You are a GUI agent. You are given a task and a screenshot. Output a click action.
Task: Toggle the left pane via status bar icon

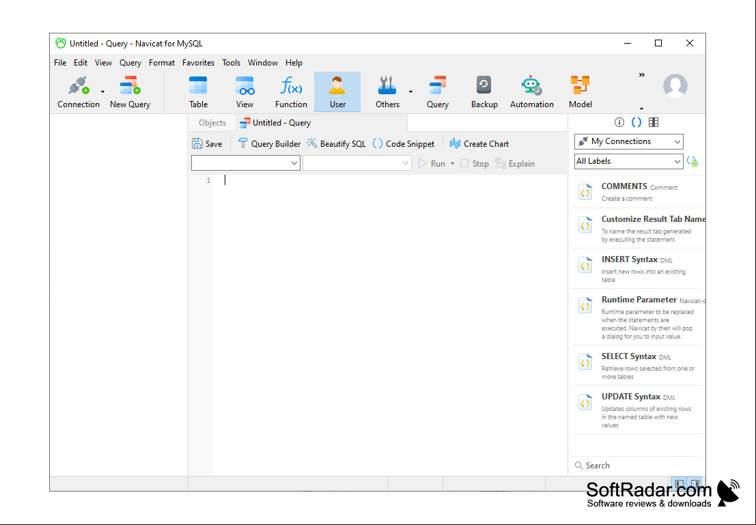(x=680, y=483)
